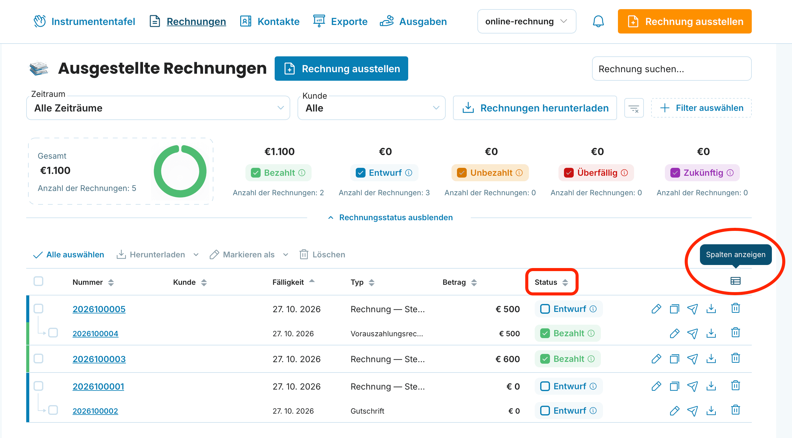
Task: Delete invoice 2026100004 with trash icon
Action: (x=735, y=333)
